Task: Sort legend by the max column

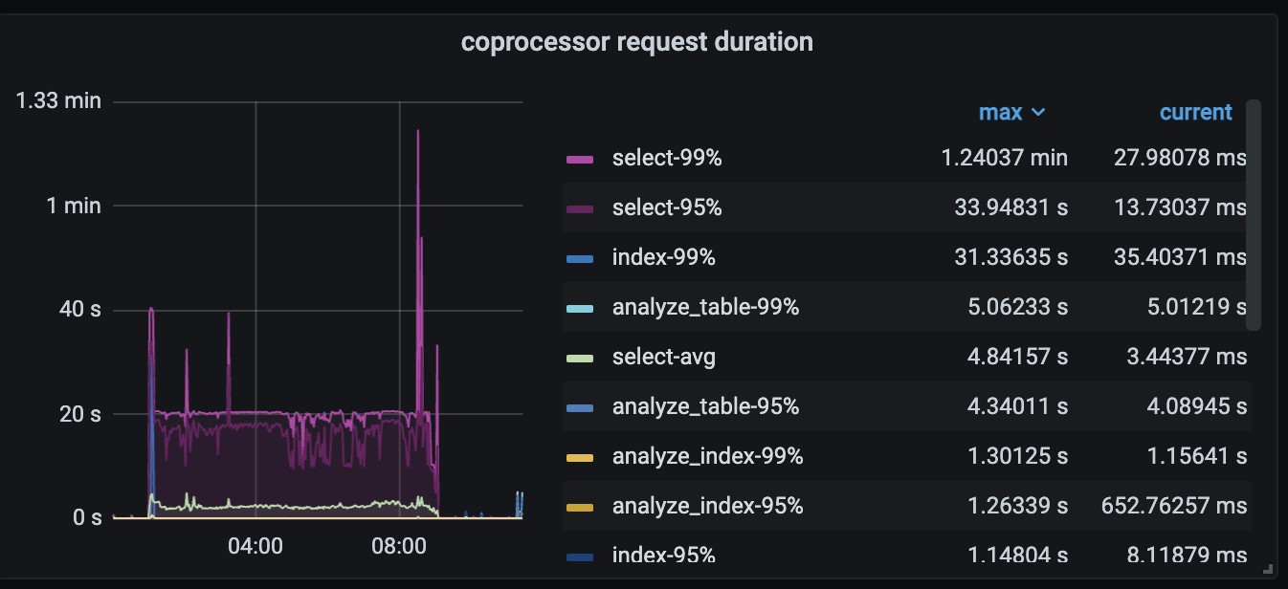Action: (1000, 112)
